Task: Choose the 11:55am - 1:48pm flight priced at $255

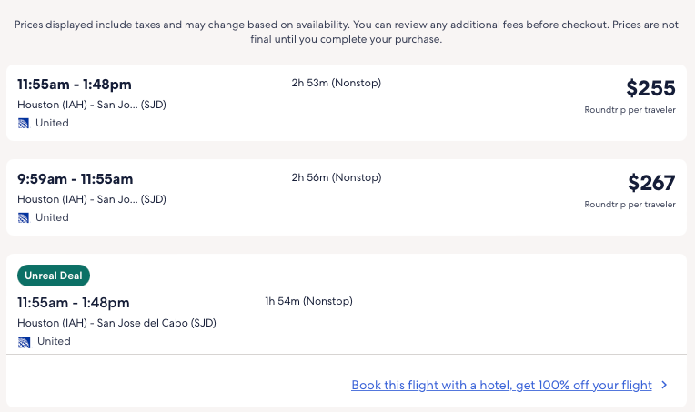Action: (x=74, y=85)
